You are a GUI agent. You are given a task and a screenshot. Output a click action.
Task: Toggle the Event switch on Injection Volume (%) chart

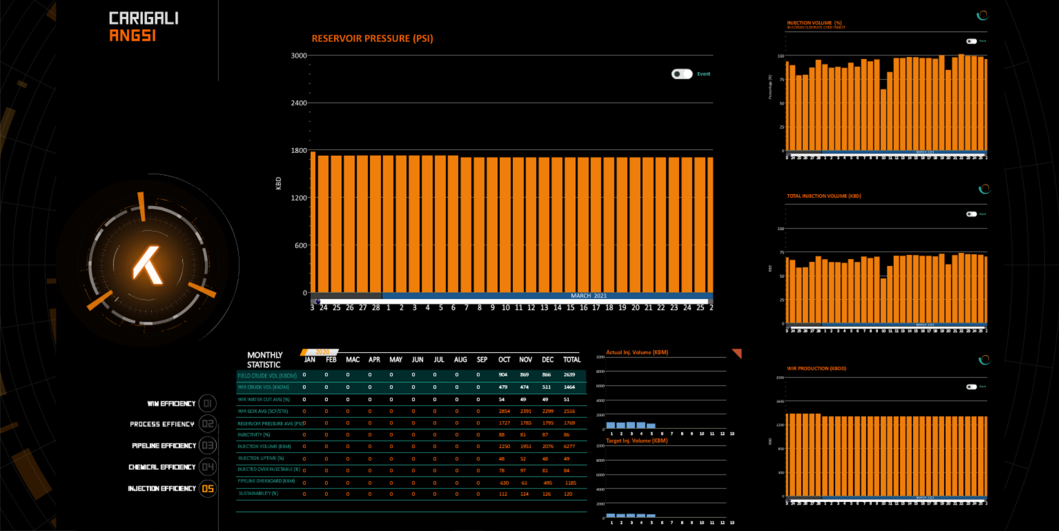point(971,41)
